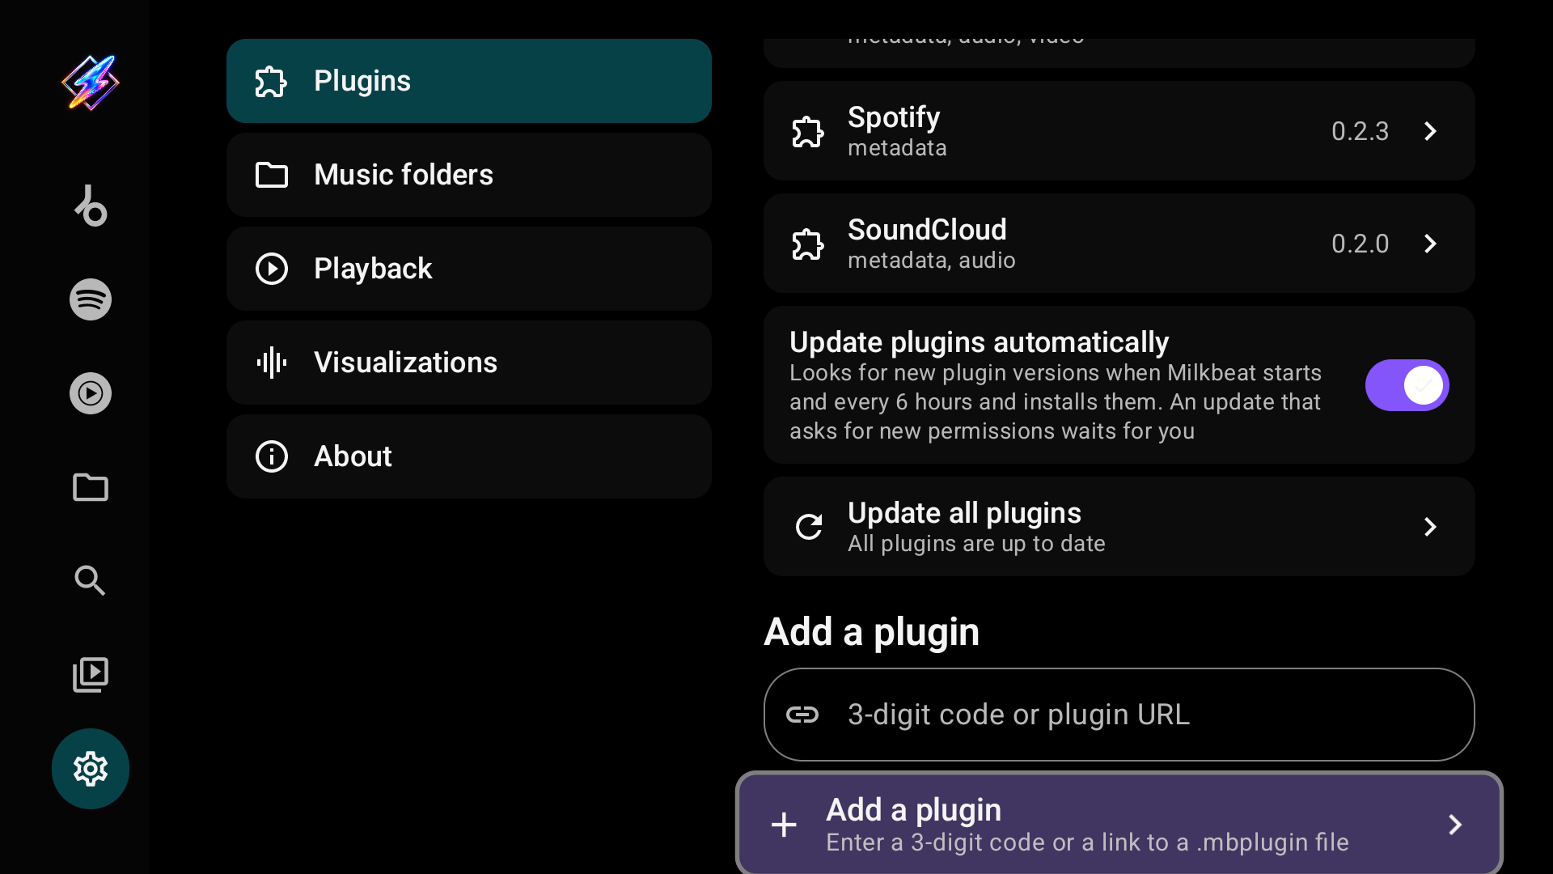Click the Spotify plugin puzzle icon
This screenshot has height=874, width=1553.
(808, 131)
